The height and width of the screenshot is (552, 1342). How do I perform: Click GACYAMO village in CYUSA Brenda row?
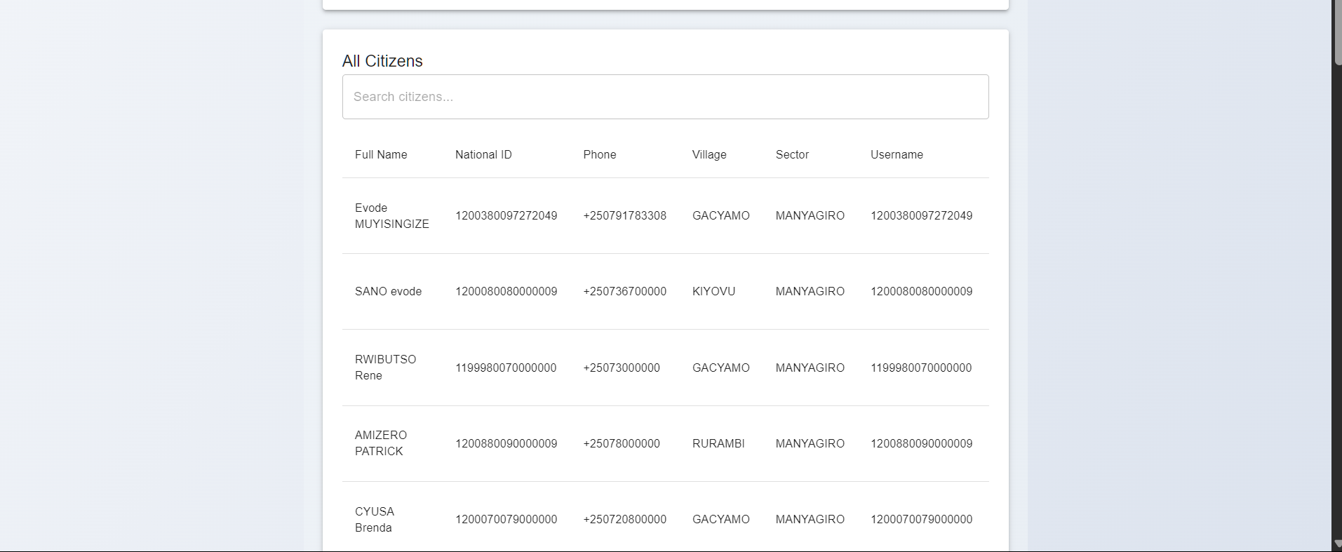721,519
